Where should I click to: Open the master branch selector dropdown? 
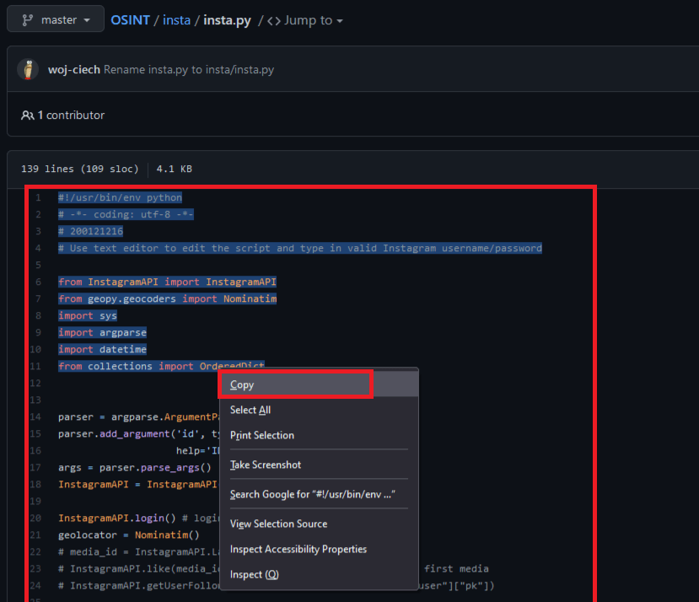pos(56,19)
